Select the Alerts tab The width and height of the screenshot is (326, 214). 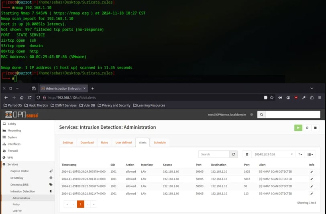(x=143, y=142)
